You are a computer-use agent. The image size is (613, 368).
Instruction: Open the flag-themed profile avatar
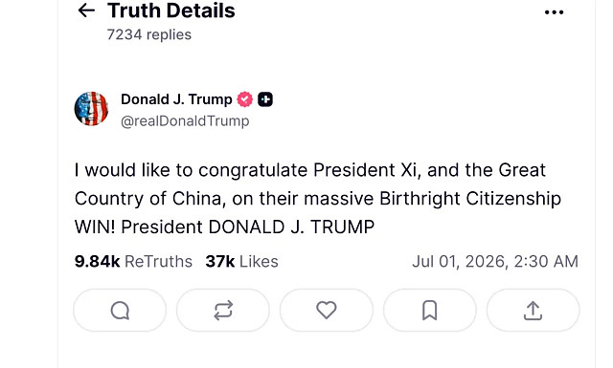91,109
